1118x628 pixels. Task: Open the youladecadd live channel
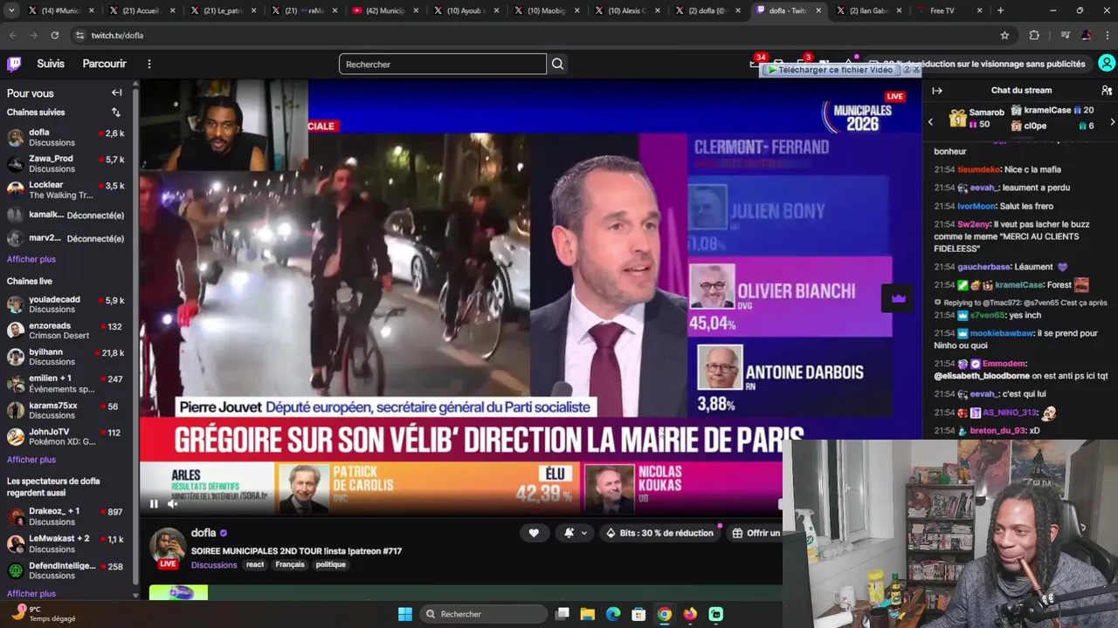coord(66,304)
